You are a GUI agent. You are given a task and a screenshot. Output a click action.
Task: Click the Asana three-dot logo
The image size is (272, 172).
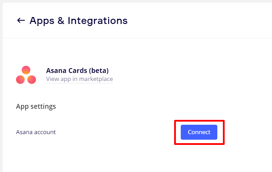point(26,75)
